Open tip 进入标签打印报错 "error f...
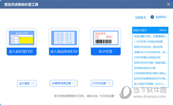173x105 pixels. coord(149,84)
